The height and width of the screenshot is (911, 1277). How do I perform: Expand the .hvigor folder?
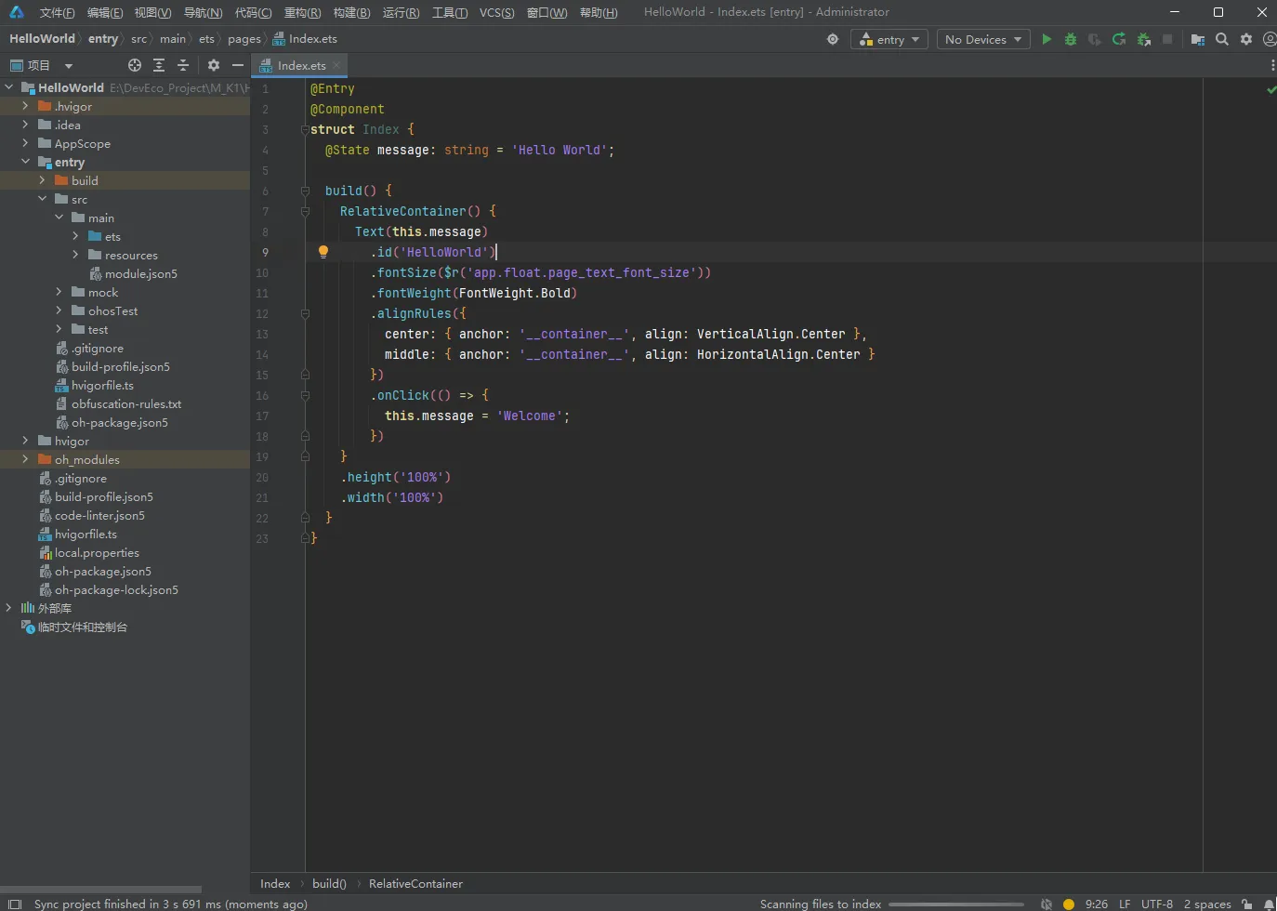point(25,106)
